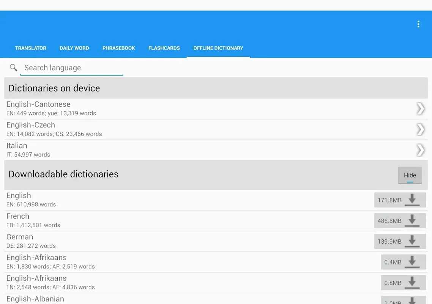
Task: Select the English-Czech dictionary entry
Action: click(152, 129)
